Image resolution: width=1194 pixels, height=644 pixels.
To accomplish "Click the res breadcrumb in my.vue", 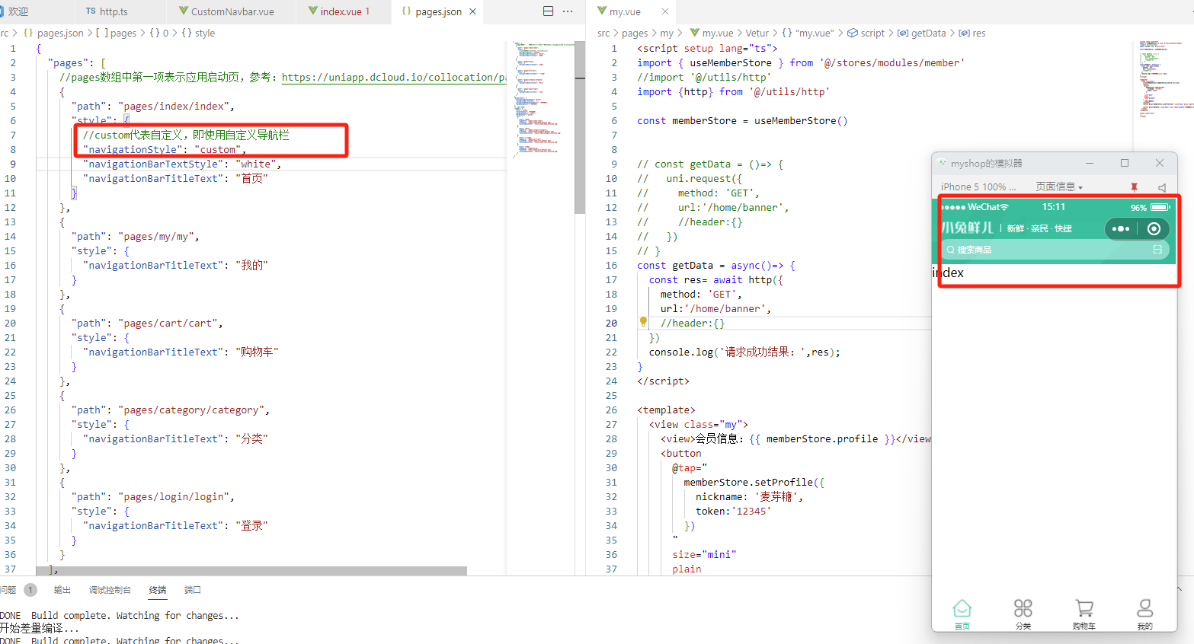I will (x=972, y=33).
